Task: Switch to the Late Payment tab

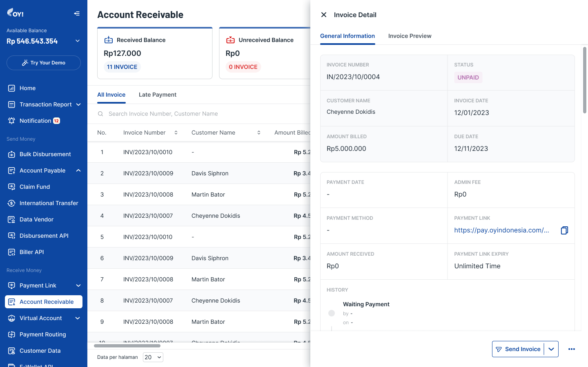Action: pos(158,95)
